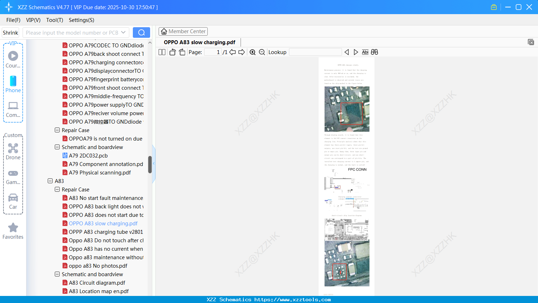Rotate the PDF page counterclockwise
The image size is (538, 303).
pyautogui.click(x=172, y=52)
